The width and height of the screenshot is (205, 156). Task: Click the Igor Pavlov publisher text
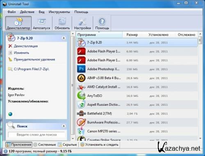(x=16, y=95)
